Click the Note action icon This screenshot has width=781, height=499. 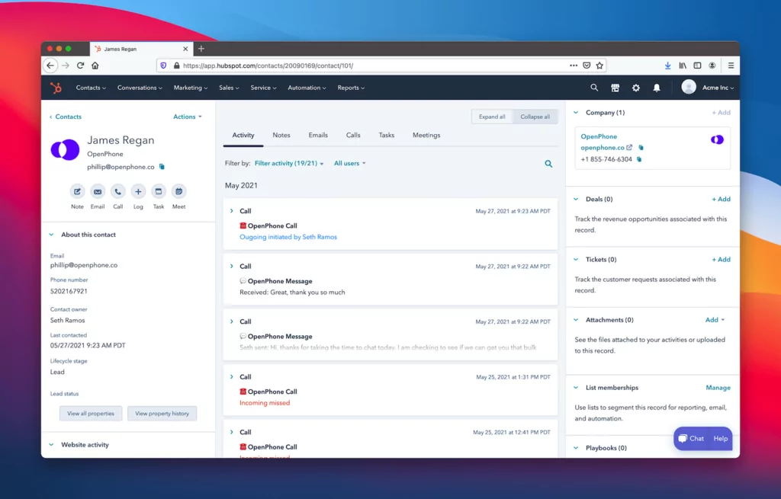point(77,192)
